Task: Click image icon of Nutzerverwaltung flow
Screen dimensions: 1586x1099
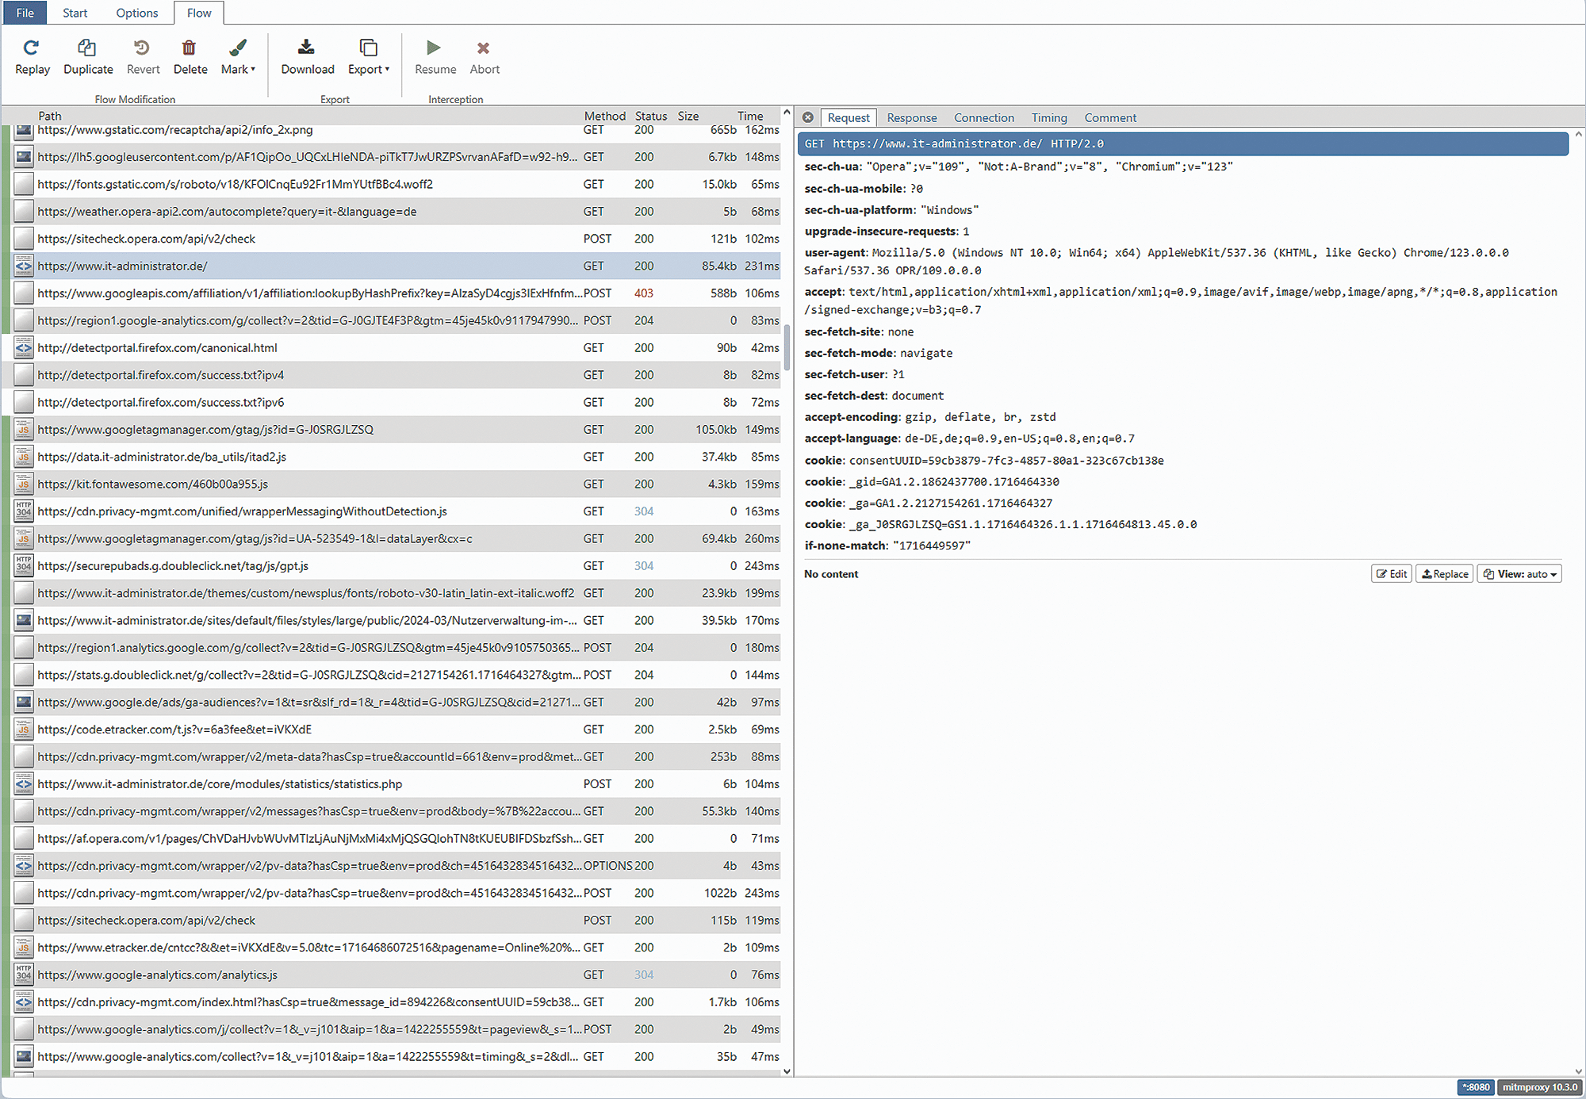Action: click(24, 620)
